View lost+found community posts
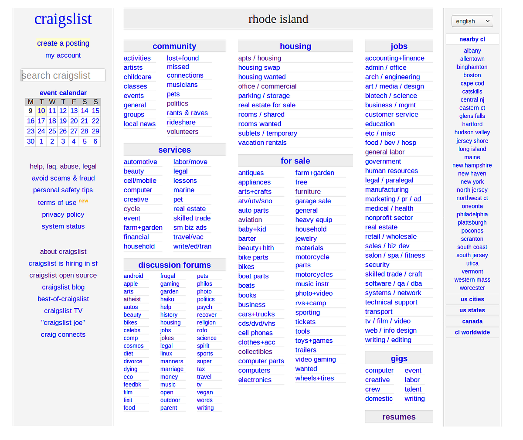This screenshot has height=440, width=523. pyautogui.click(x=183, y=58)
